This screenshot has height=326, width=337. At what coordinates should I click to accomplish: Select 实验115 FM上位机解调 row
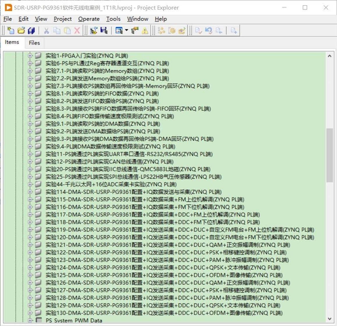coord(145,200)
